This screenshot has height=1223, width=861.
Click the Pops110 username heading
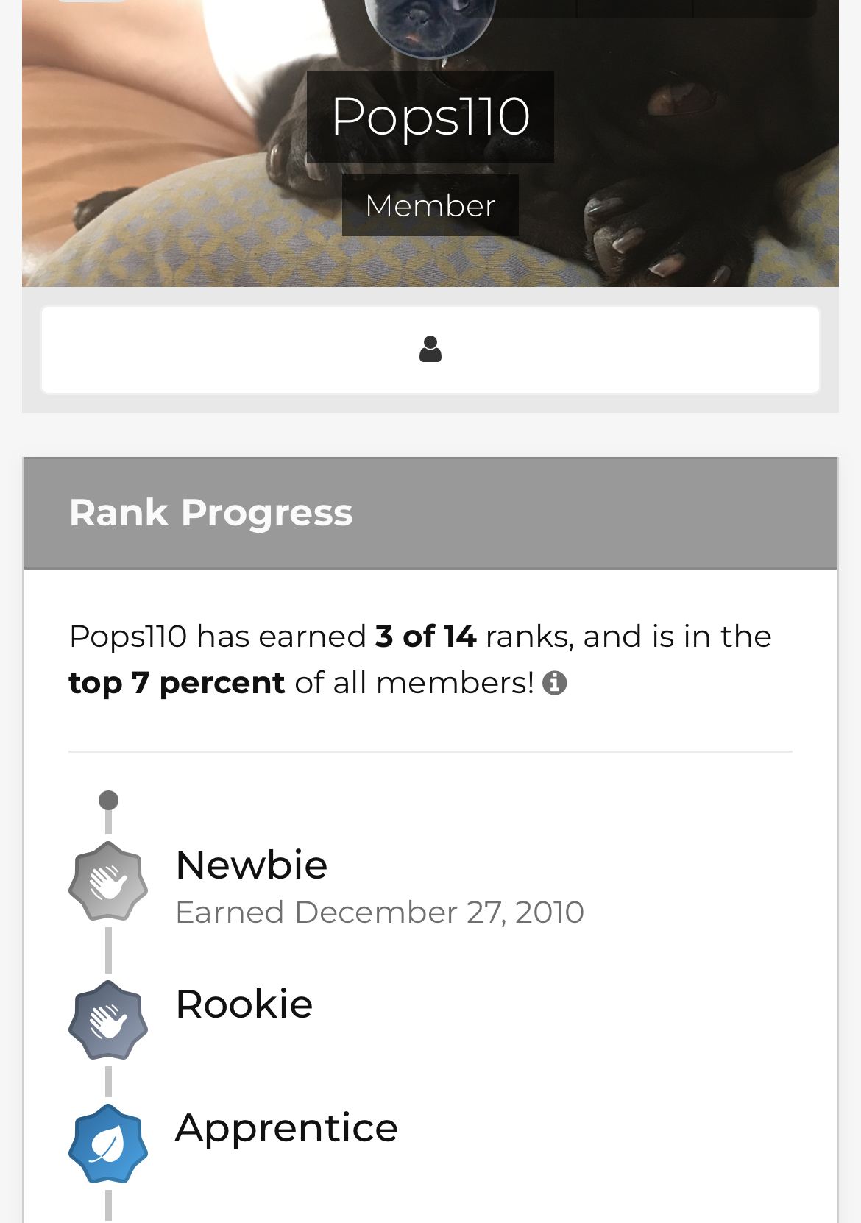coord(431,116)
